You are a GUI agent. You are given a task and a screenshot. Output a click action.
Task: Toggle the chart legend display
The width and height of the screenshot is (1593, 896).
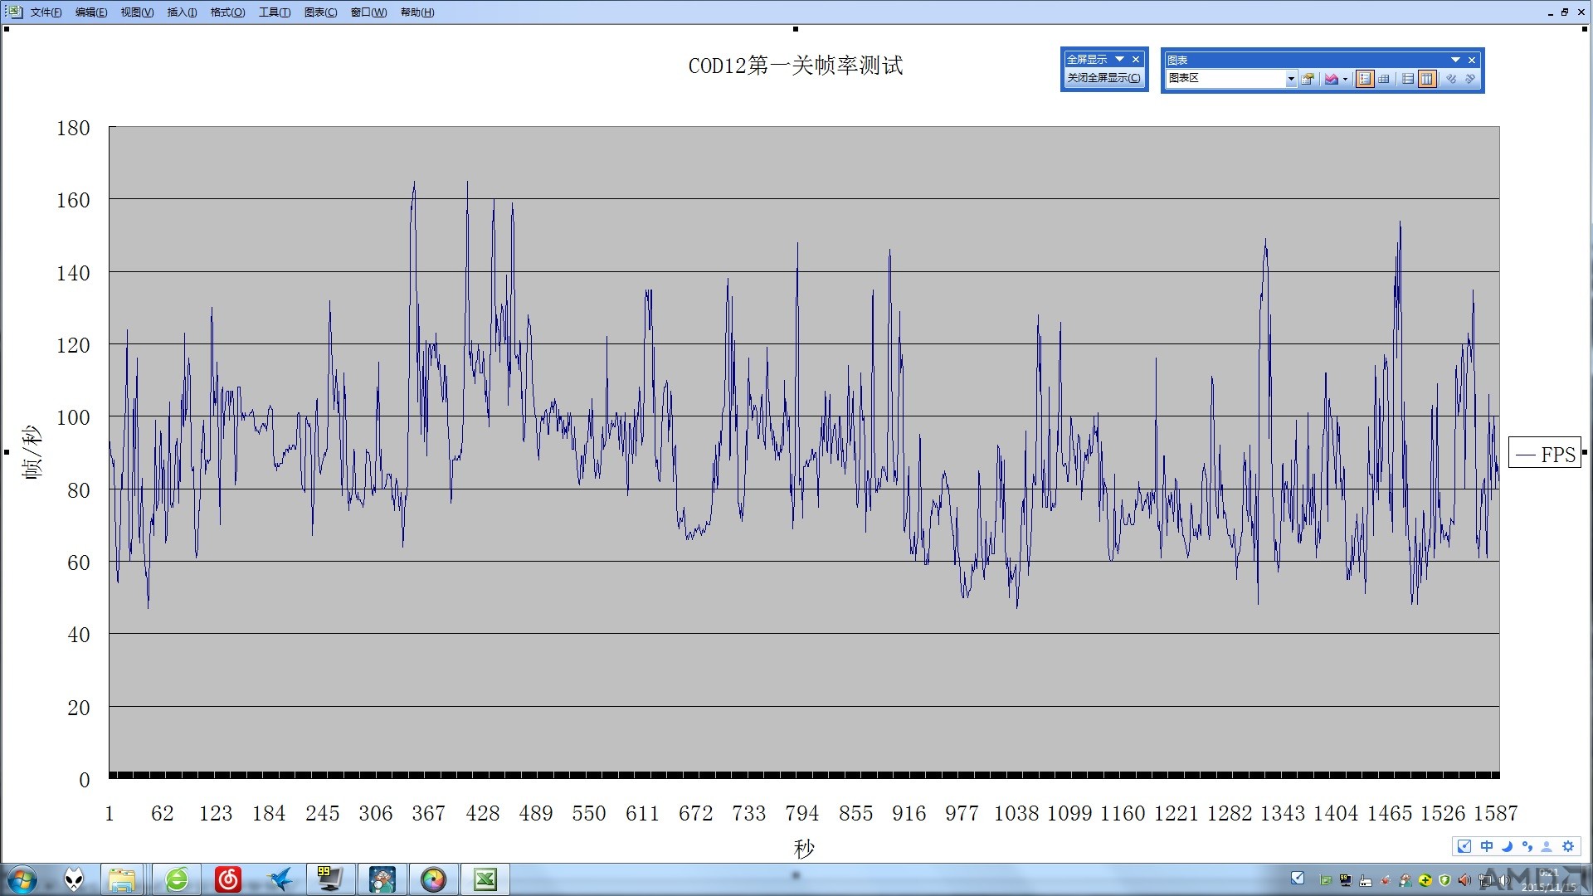point(1365,79)
